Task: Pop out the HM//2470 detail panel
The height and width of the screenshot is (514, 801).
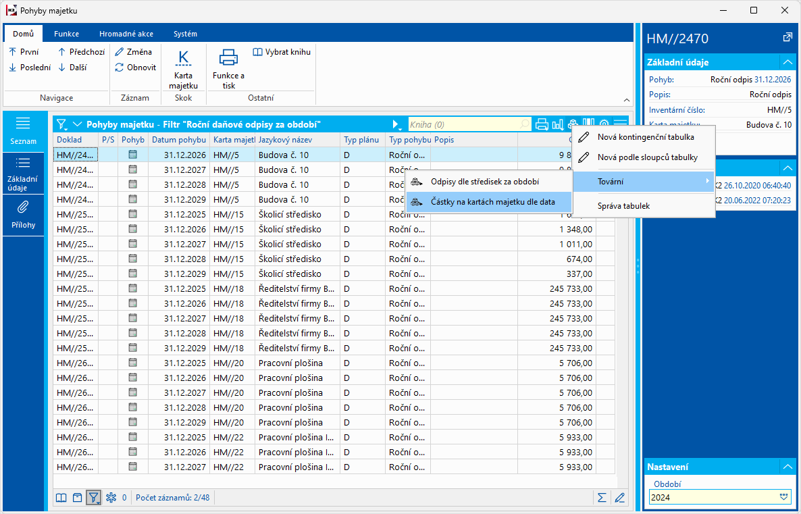Action: pos(787,38)
